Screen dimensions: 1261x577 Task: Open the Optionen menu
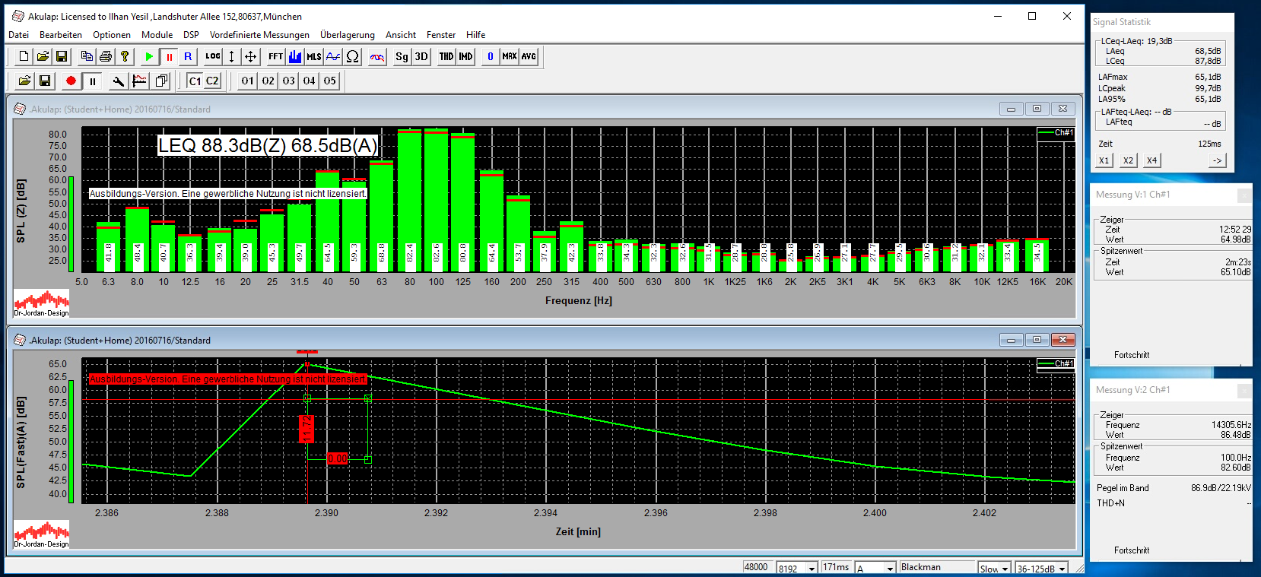(112, 35)
